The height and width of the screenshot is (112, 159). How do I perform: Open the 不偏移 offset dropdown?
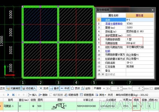coord(104,89)
